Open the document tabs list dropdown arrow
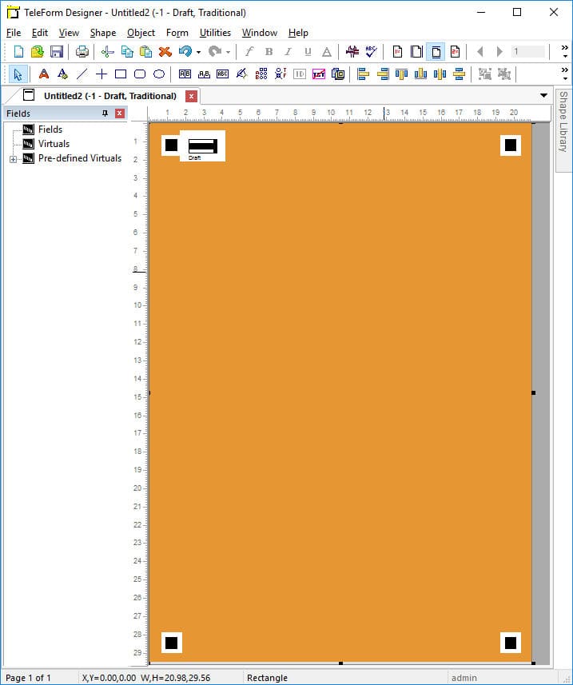573x685 pixels. point(543,95)
